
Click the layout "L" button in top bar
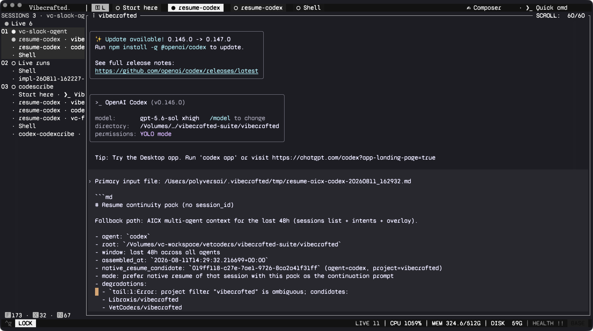[x=100, y=8]
